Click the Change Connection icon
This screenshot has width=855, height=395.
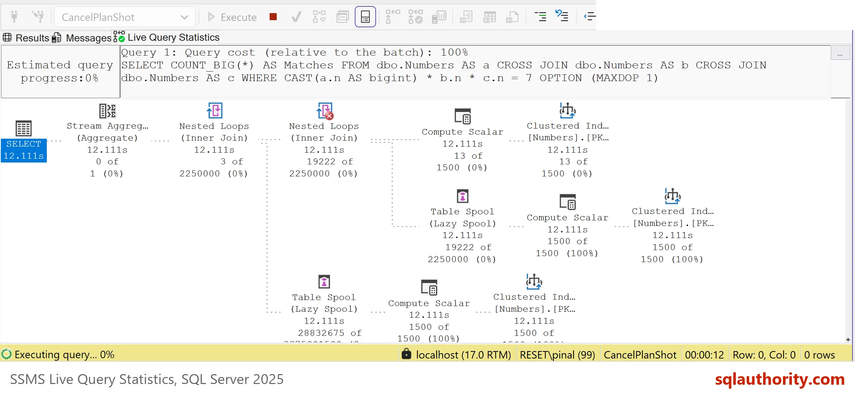38,17
